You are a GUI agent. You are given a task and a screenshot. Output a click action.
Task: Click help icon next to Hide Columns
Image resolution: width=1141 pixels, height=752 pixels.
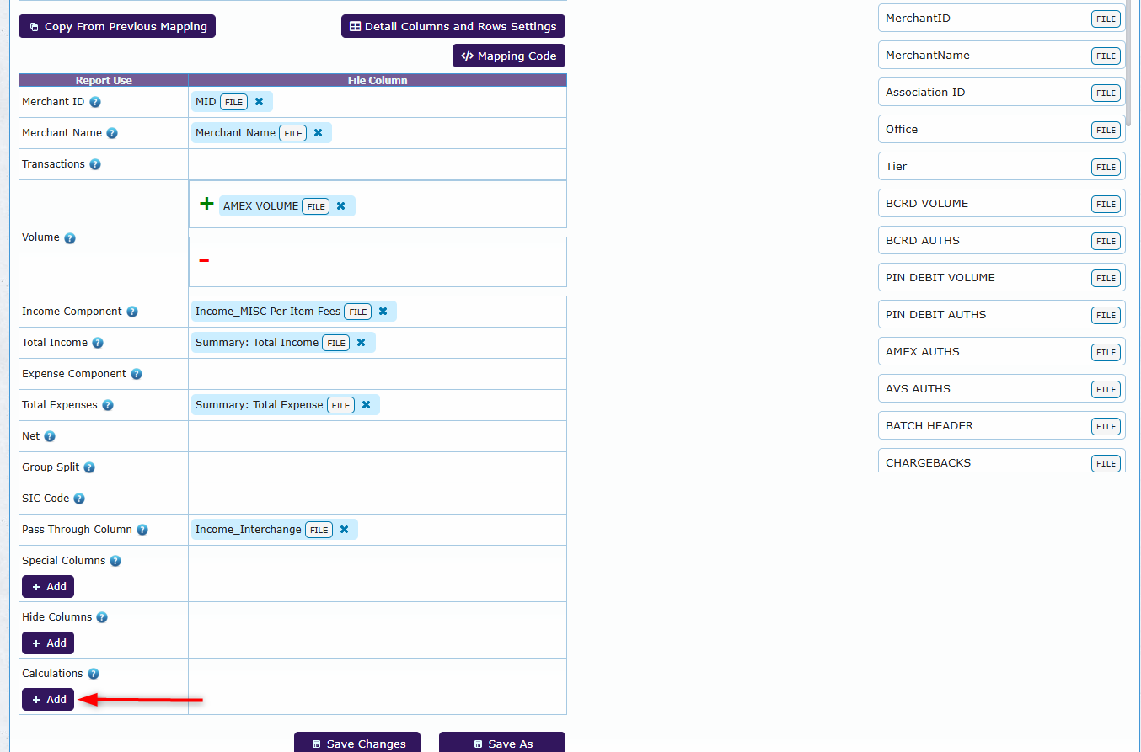click(x=102, y=617)
